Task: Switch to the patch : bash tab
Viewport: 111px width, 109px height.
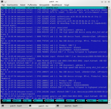Action: (14, 106)
